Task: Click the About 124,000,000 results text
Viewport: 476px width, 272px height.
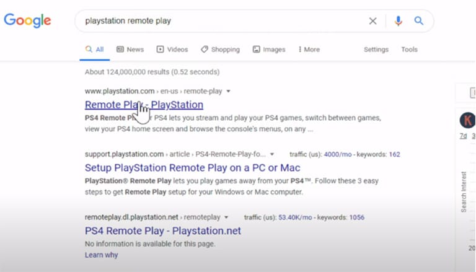Action: [x=152, y=72]
